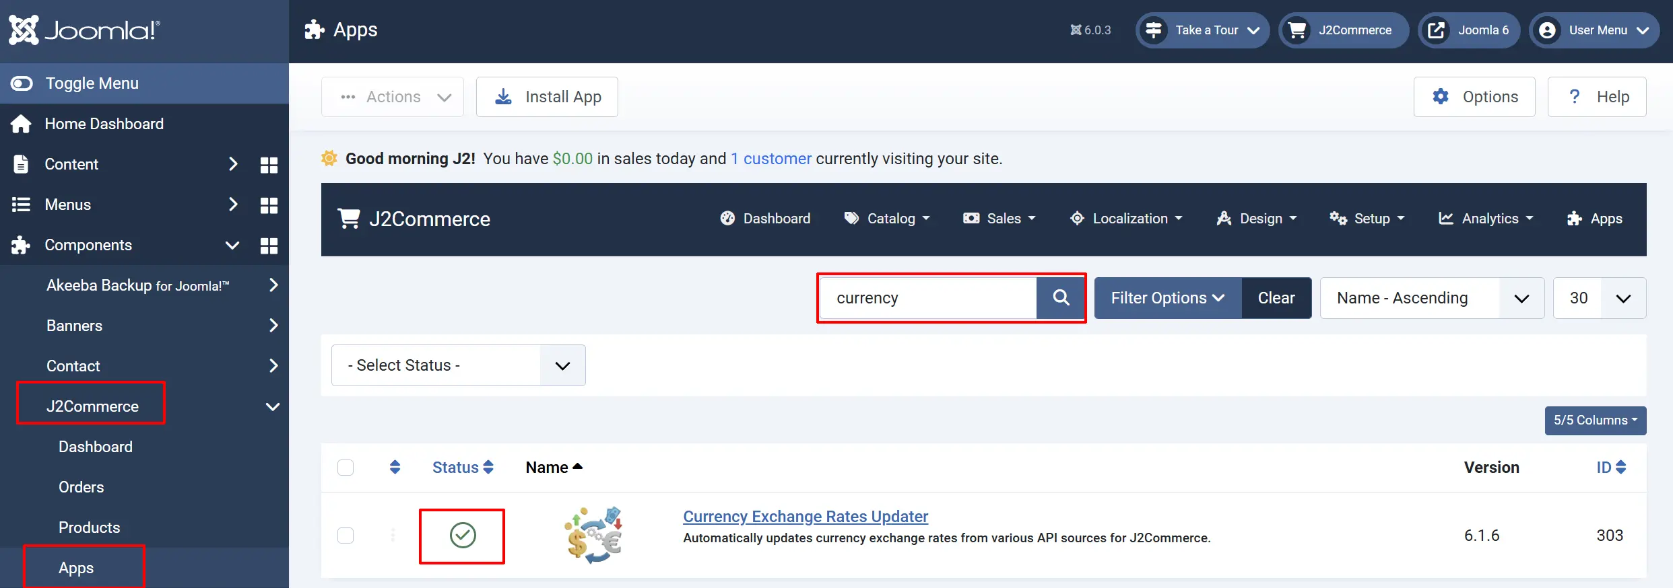
Task: Expand the Banners submenu arrow
Action: coord(273,326)
